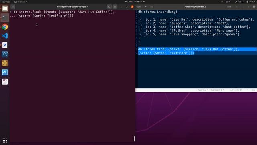This screenshot has height=145, width=257.
Task: Click the search icon in terminal header
Action: [x=109, y=7]
